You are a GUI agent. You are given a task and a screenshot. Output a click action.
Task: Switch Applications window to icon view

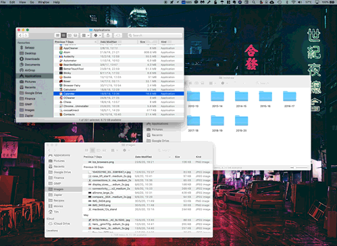[x=57, y=35]
